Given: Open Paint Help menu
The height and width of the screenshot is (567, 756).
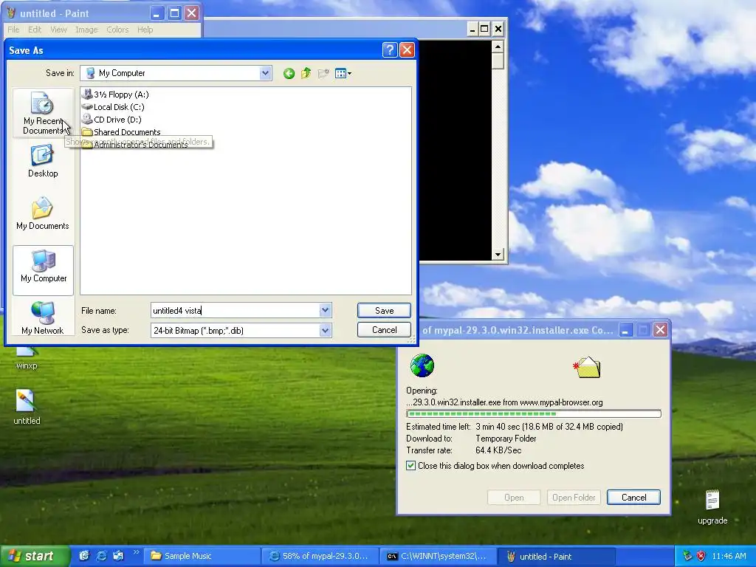Looking at the screenshot, I should click(x=145, y=30).
